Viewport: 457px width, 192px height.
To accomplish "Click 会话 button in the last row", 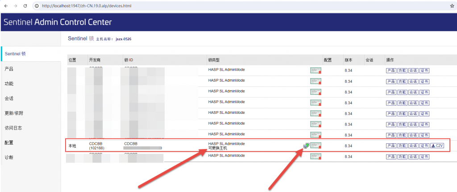I will click(x=413, y=156).
